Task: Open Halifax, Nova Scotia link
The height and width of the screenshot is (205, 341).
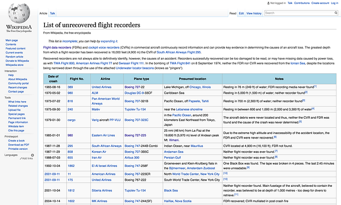Action: (178, 201)
